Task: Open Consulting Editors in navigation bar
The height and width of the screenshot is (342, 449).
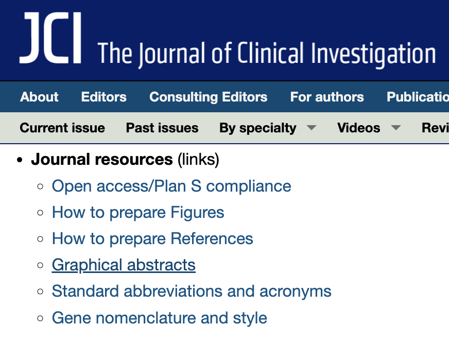Action: pyautogui.click(x=208, y=97)
